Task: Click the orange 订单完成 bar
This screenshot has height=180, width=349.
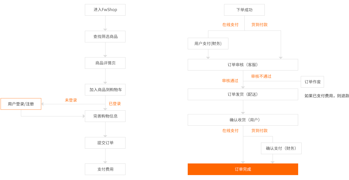Action: [x=243, y=169]
